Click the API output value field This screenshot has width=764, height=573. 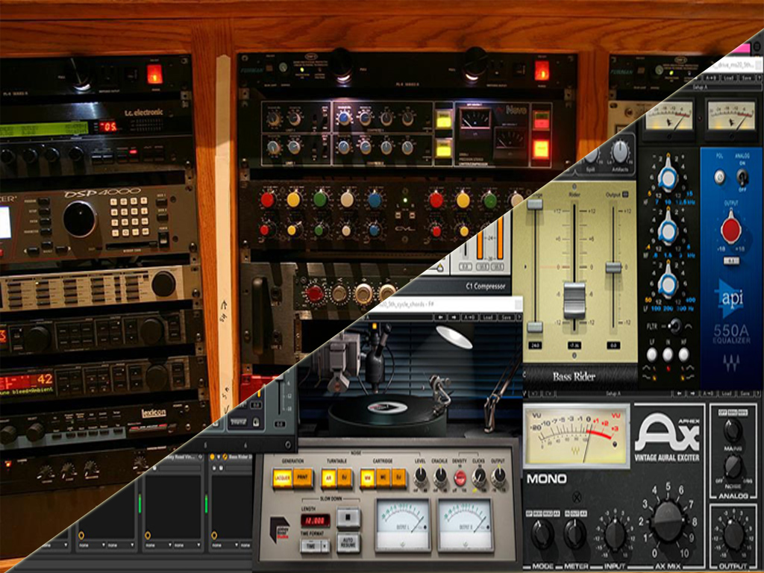[731, 260]
